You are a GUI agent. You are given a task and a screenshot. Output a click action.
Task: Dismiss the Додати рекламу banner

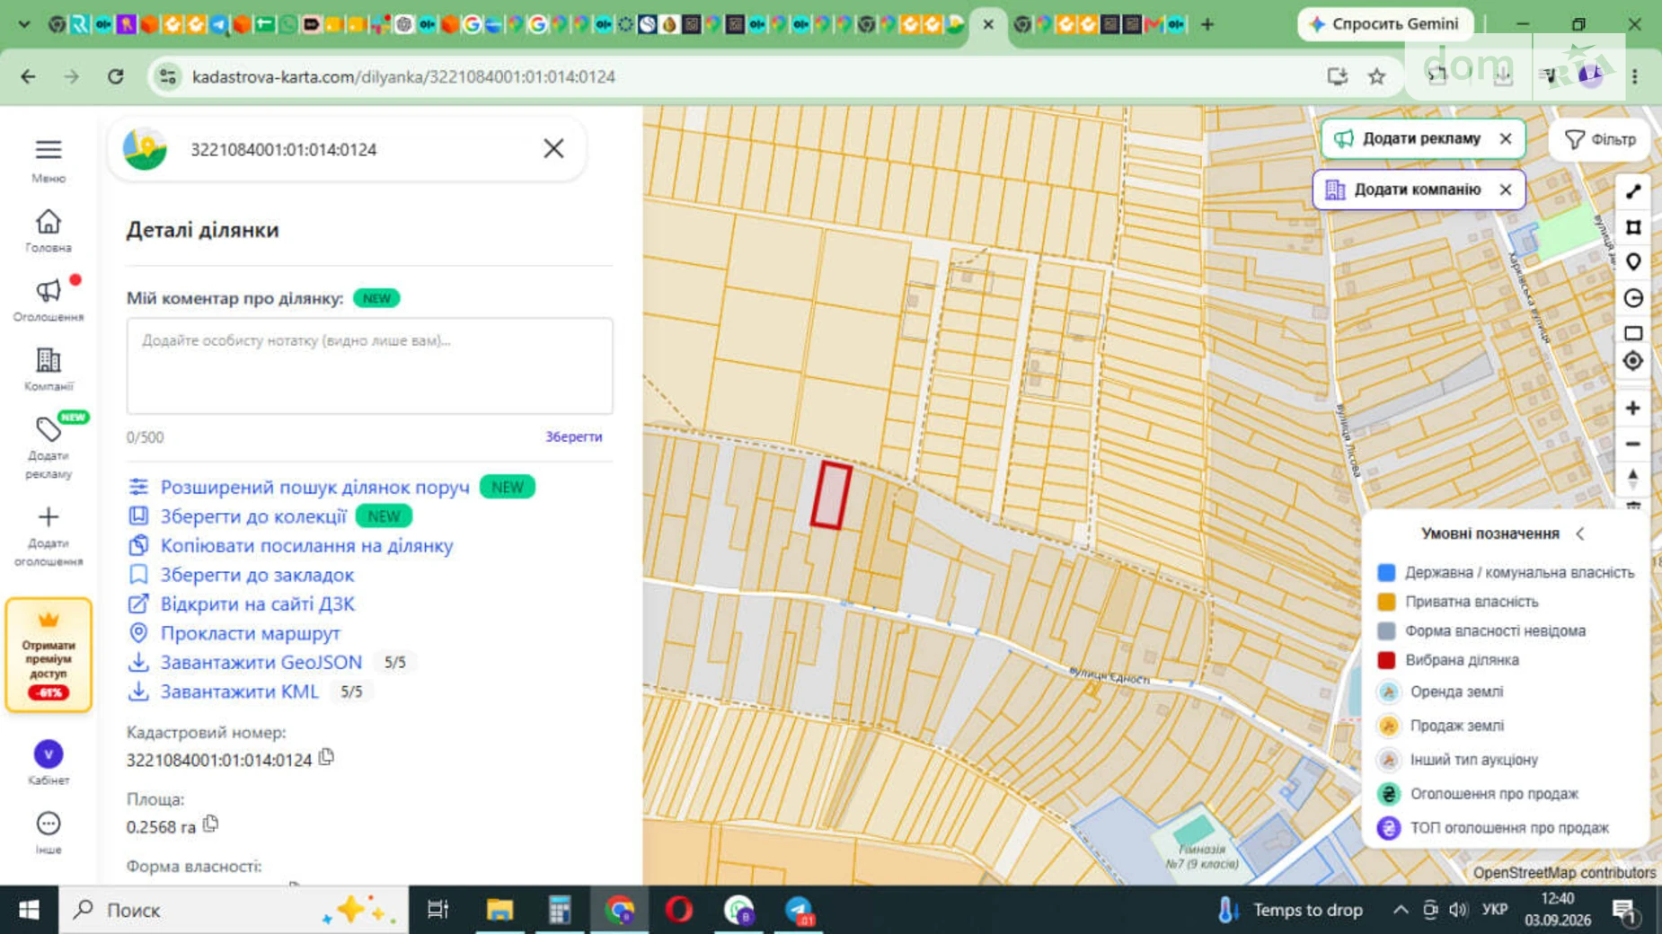click(1506, 138)
